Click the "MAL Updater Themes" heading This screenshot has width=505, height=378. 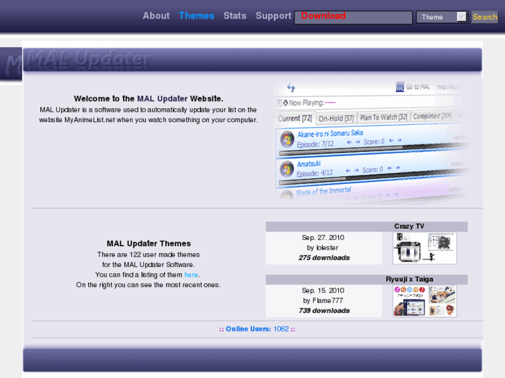[x=149, y=243]
